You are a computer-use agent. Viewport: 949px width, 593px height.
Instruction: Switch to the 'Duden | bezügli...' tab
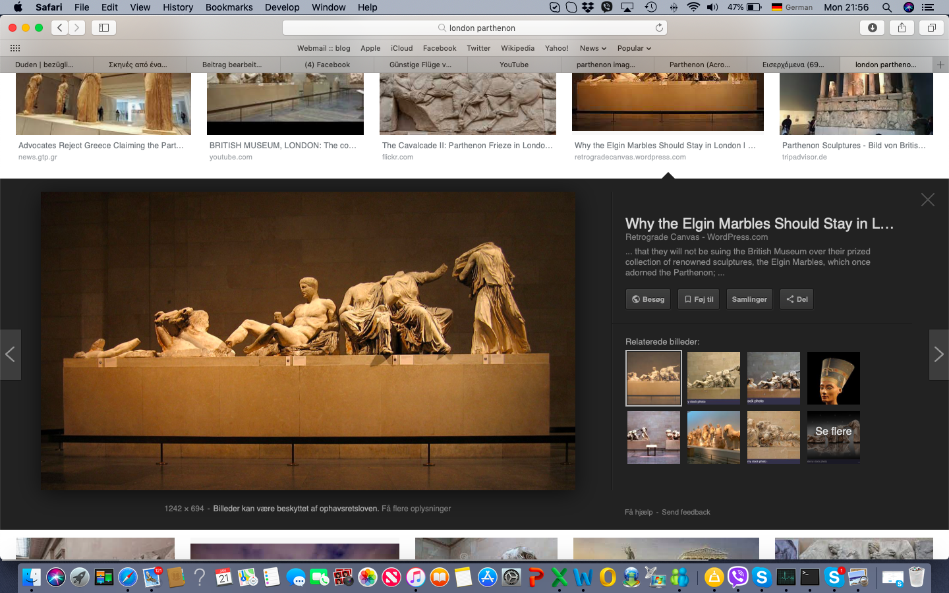(x=45, y=65)
